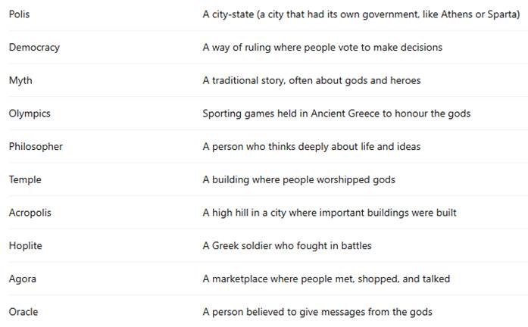528x327 pixels.
Task: Click the Greek soldier definition
Action: [287, 246]
